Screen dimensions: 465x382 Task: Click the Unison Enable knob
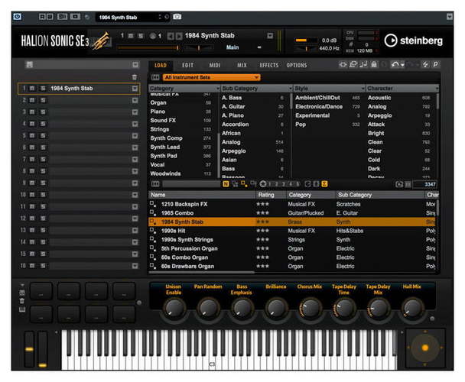174,308
